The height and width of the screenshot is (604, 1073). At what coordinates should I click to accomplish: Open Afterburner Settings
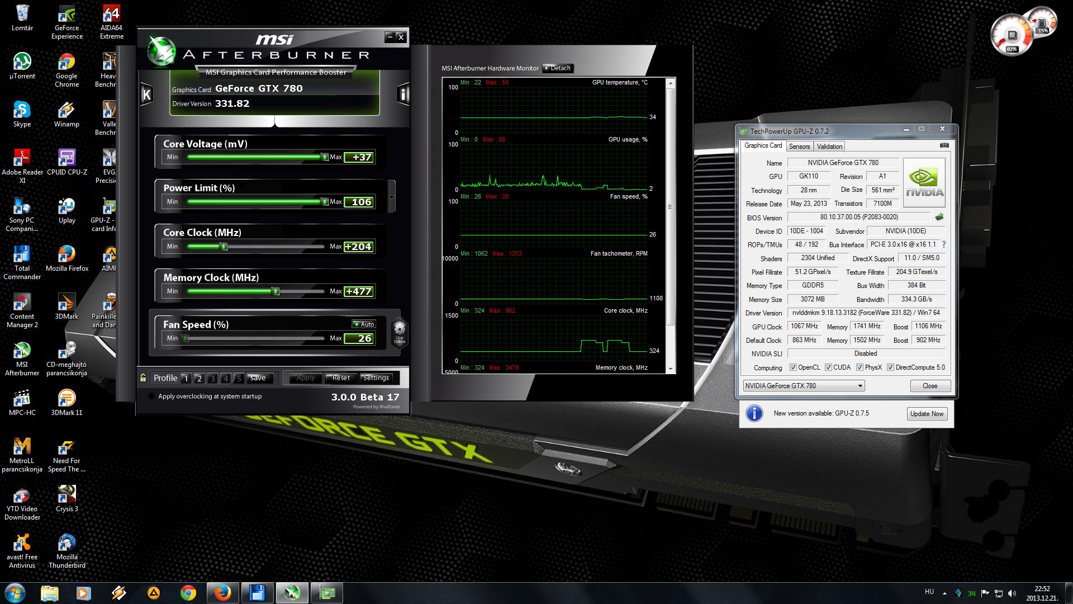click(x=376, y=378)
